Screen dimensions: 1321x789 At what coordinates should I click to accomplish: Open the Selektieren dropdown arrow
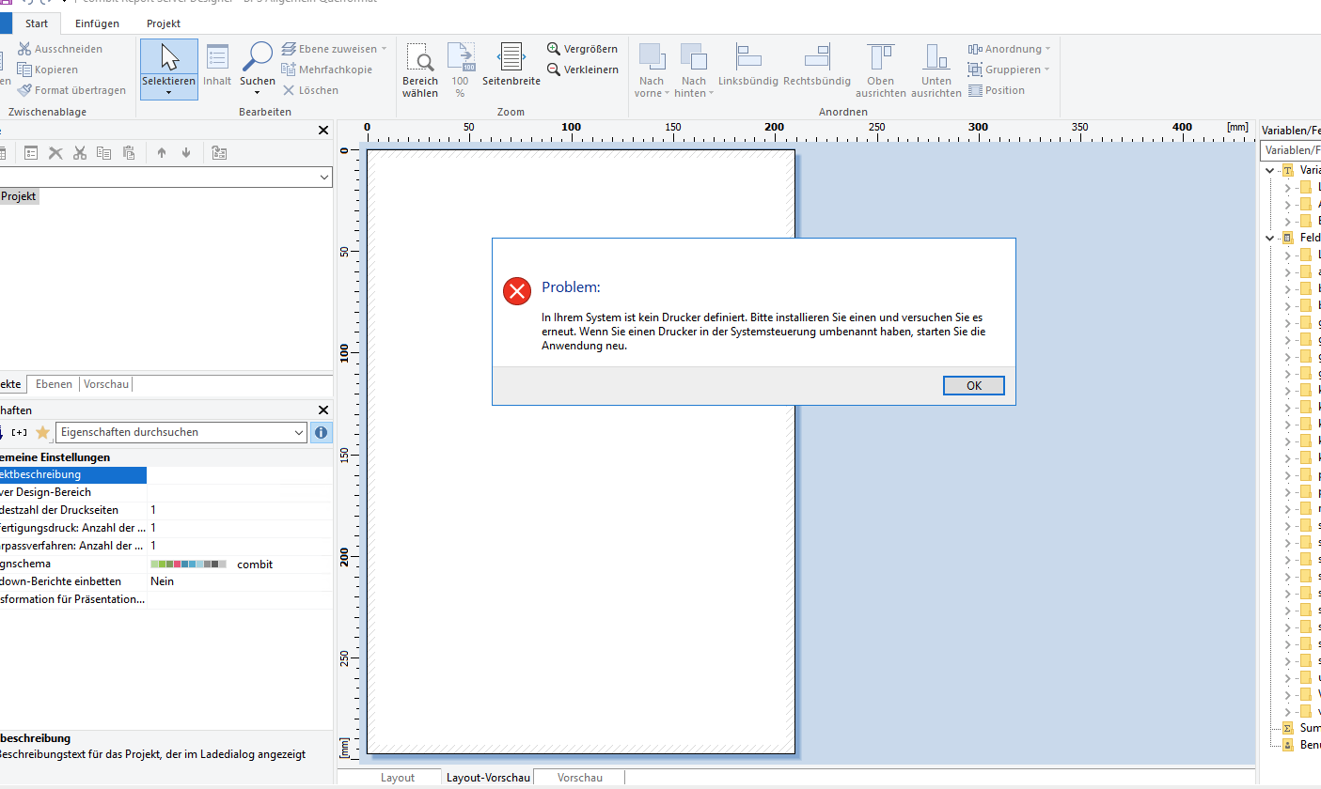click(x=169, y=93)
